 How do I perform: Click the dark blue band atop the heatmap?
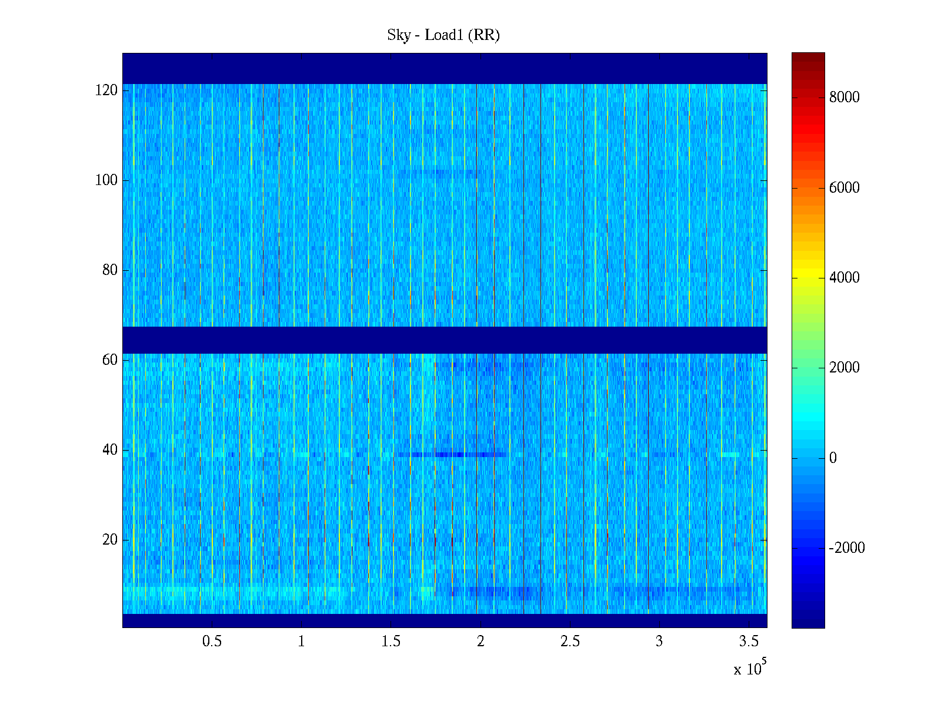(x=445, y=68)
